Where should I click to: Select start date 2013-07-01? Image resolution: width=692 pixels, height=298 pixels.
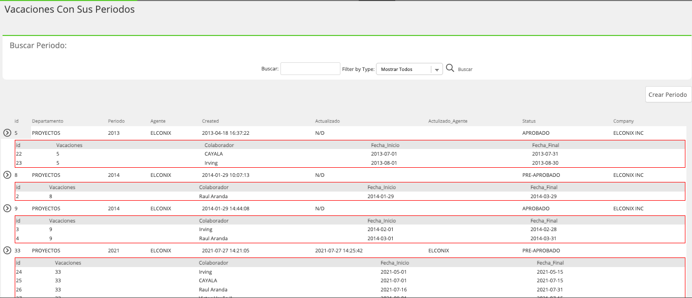point(384,154)
